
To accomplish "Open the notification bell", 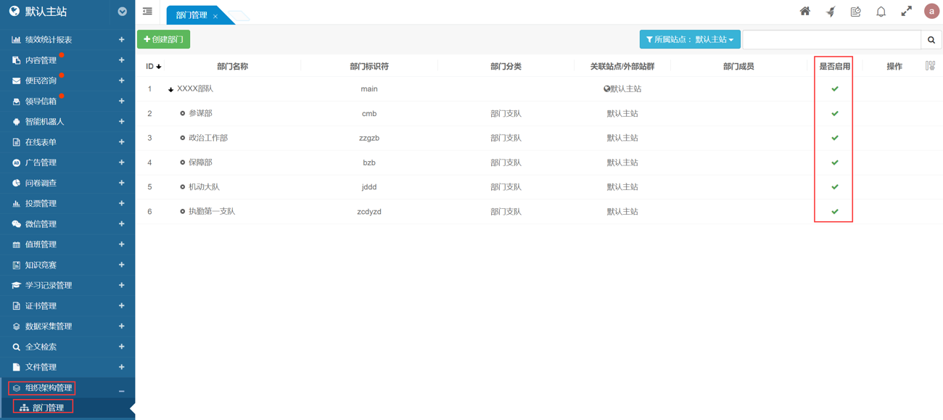I will click(881, 12).
